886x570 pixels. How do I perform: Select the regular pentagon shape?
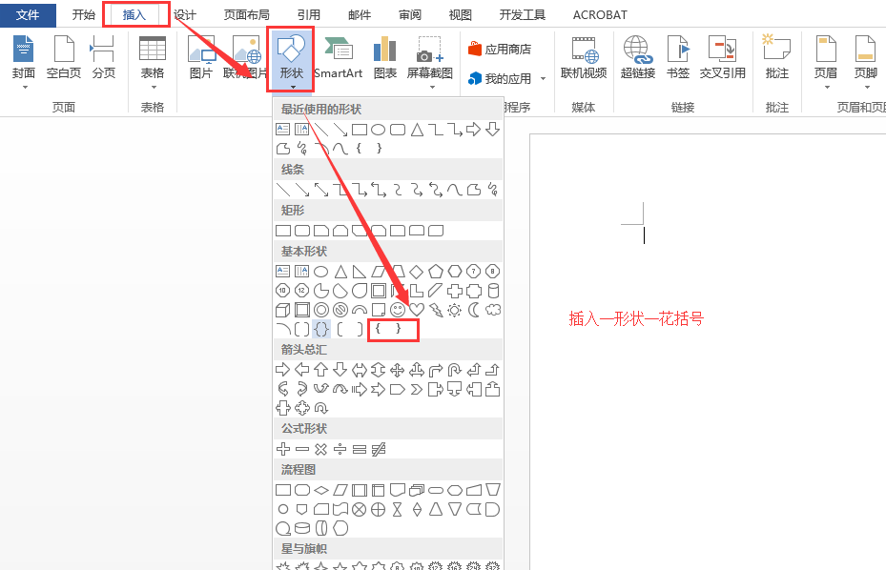[x=436, y=272]
